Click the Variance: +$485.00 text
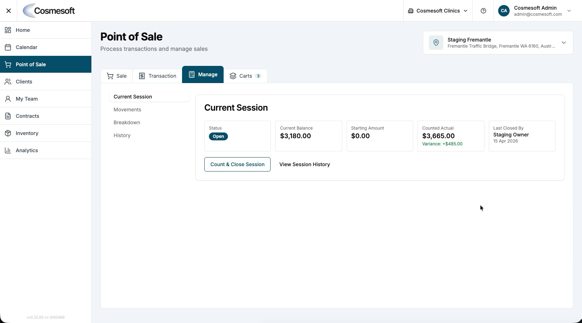Viewport: 582px width, 323px height. (442, 144)
